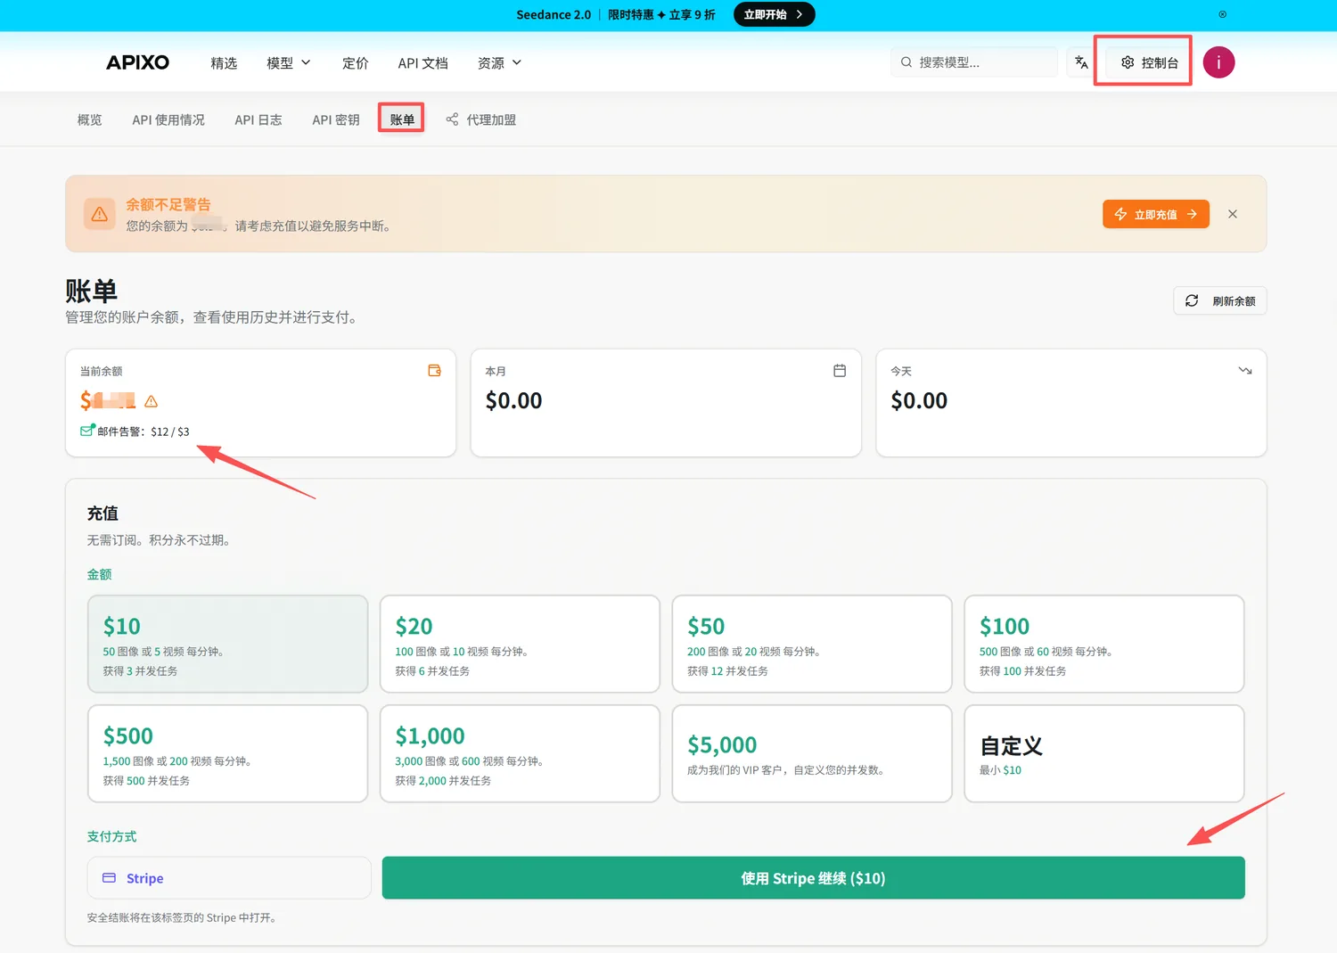
Task: Expand the 资源 dropdown menu
Action: 499,62
